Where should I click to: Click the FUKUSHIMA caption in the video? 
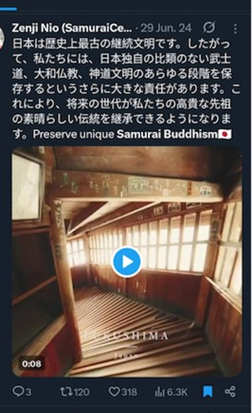[x=126, y=336]
